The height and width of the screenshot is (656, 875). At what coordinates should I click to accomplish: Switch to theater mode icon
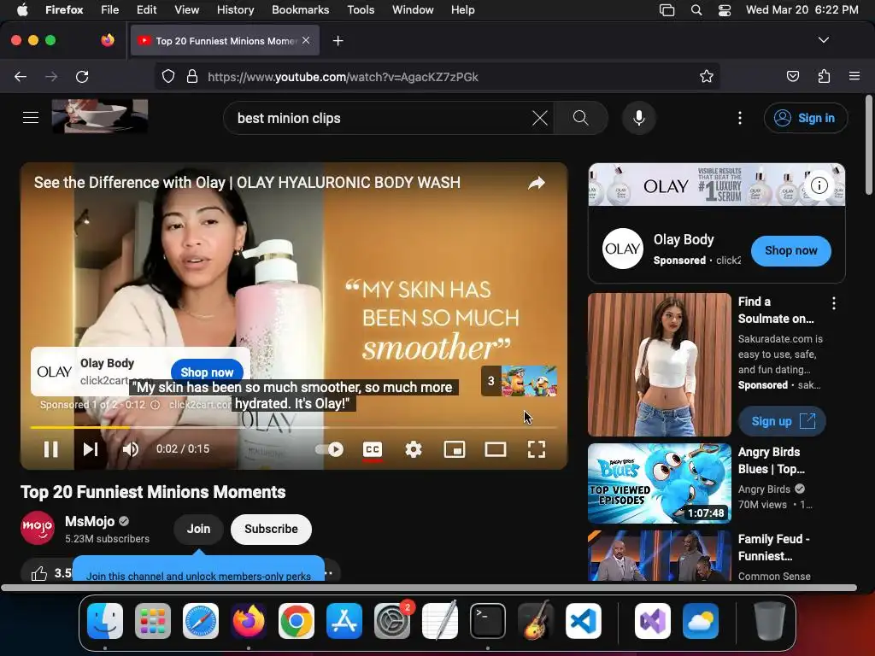point(496,449)
